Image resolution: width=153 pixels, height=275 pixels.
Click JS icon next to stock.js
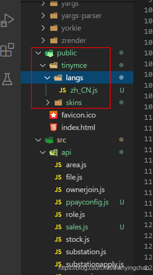pos(58,239)
